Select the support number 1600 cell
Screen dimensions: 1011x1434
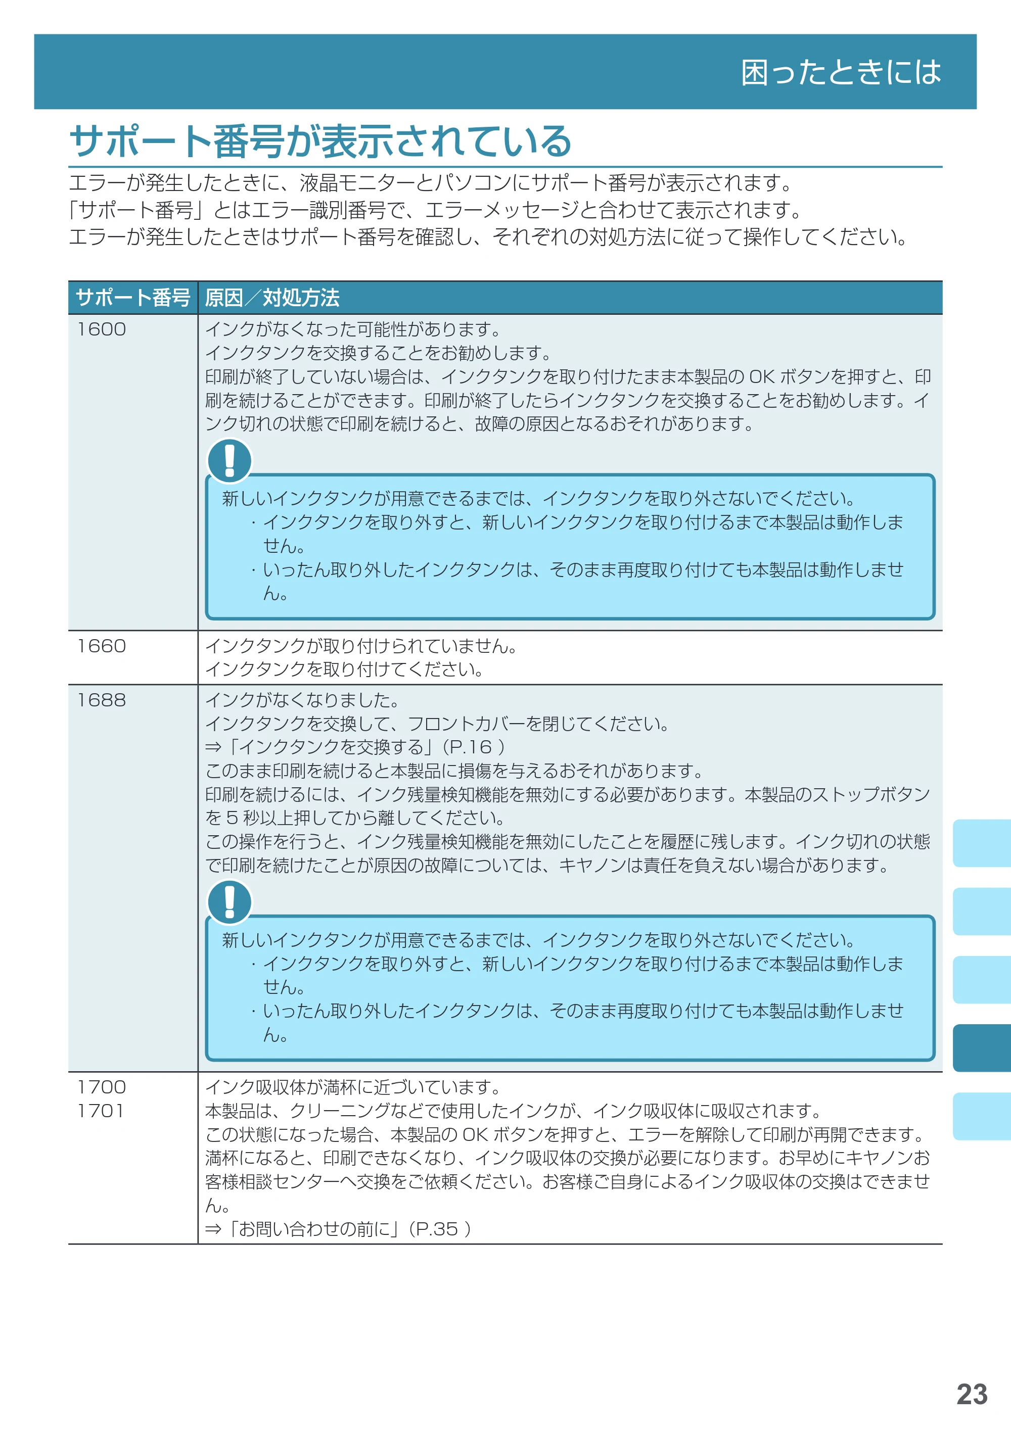click(x=132, y=472)
